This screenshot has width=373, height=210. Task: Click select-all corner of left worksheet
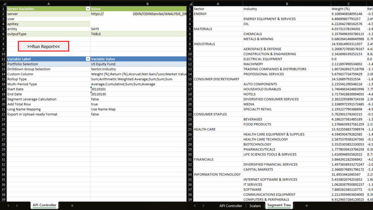[3, 3]
